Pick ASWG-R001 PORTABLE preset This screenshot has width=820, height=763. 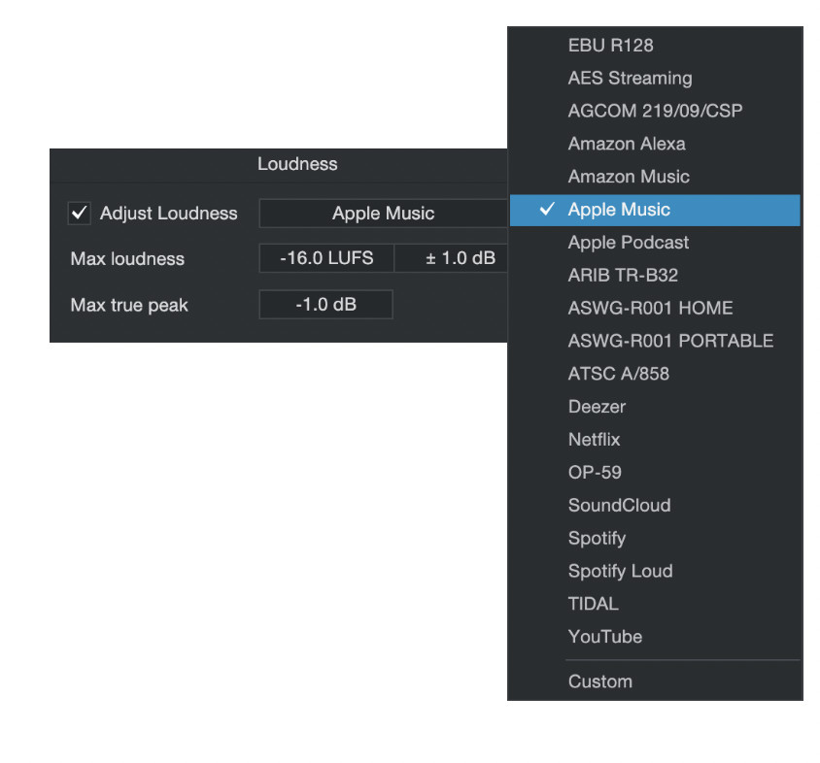click(x=655, y=342)
